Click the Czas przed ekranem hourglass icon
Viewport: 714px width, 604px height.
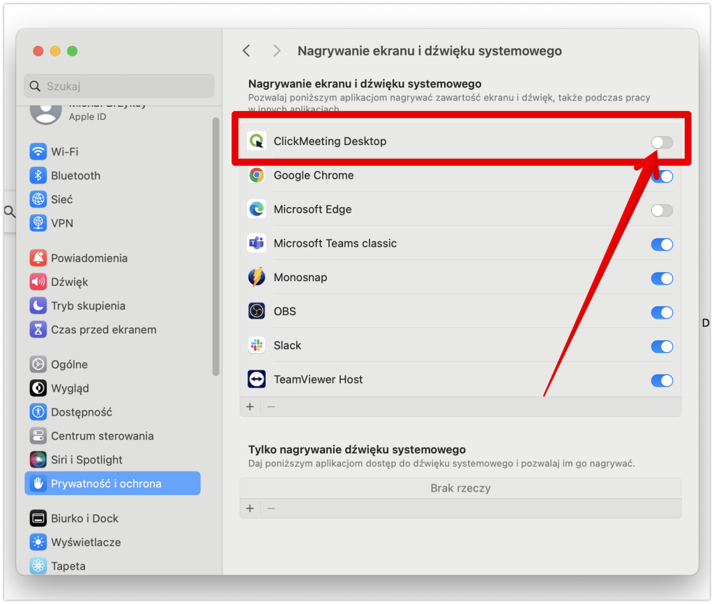38,330
